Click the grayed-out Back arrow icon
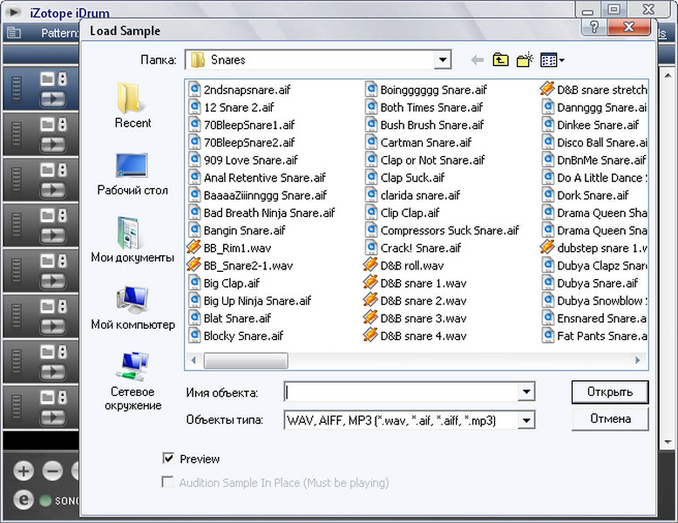The image size is (678, 523). (x=477, y=60)
